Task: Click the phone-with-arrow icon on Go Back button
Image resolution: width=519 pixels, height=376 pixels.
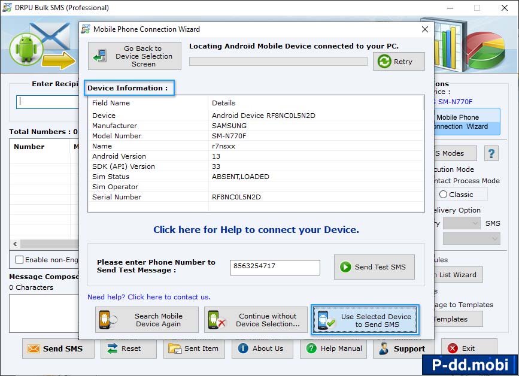Action: point(99,56)
